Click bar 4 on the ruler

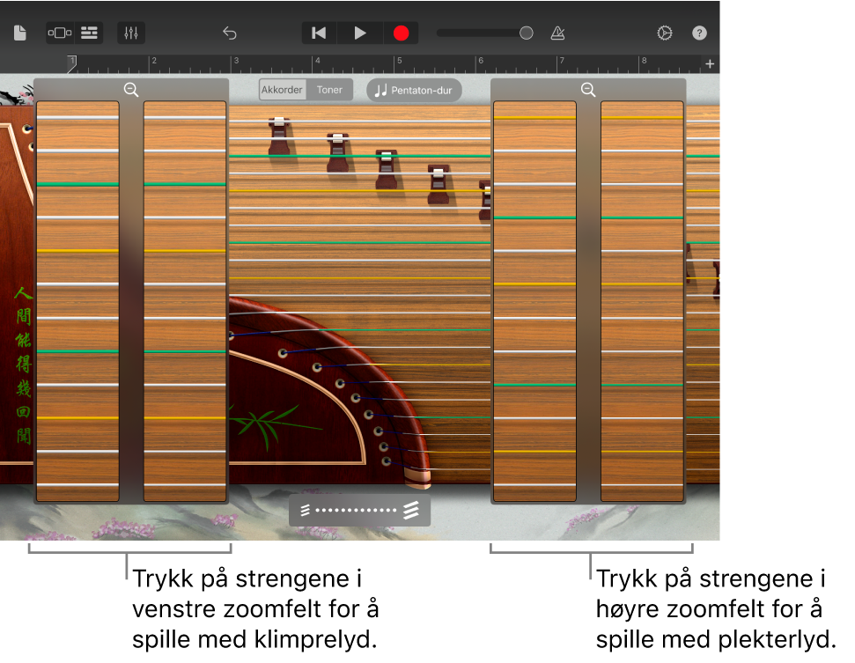click(x=317, y=63)
